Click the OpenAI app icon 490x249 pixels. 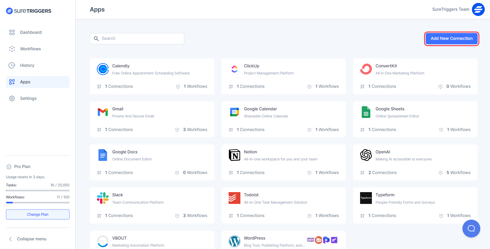pos(366,155)
